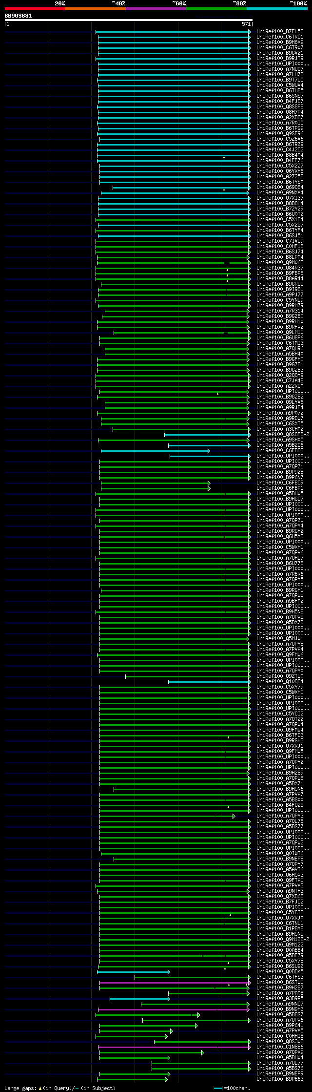Select the UniRef100_Q9M063 label
This screenshot has height=1092, width=312.
[280, 263]
